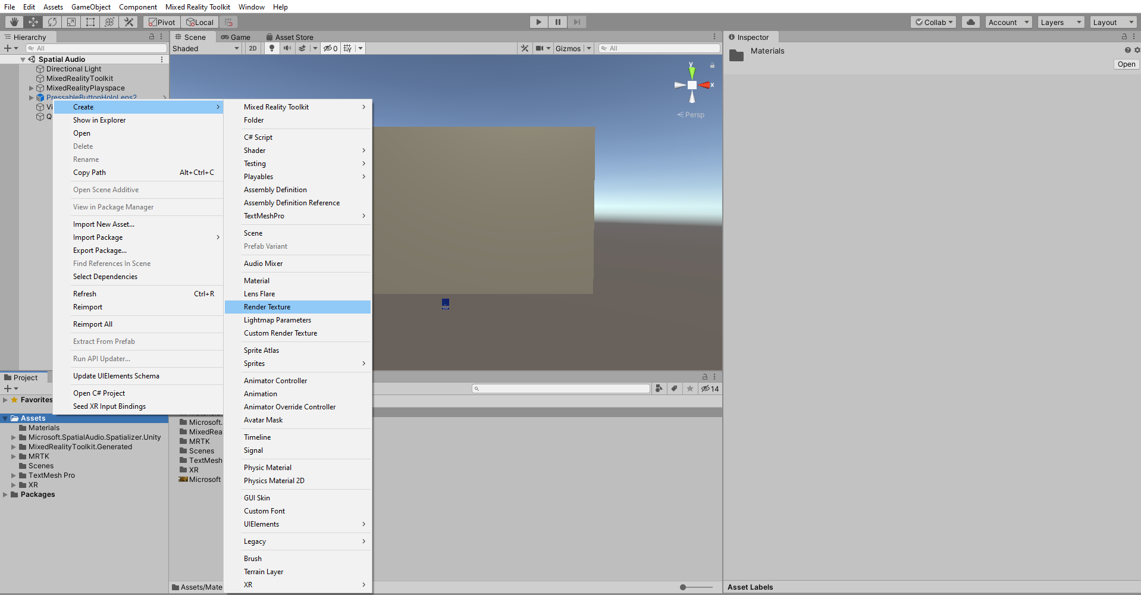Select the Rotate tool
The image size is (1141, 595).
coord(52,22)
